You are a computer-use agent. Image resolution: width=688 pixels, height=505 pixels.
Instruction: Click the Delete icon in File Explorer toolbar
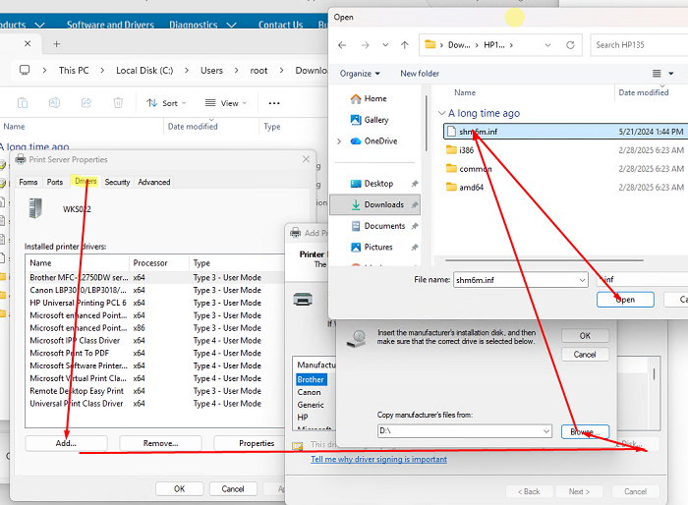pos(118,103)
